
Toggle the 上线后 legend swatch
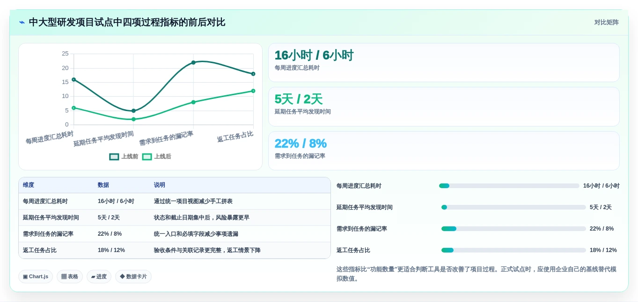(x=147, y=157)
